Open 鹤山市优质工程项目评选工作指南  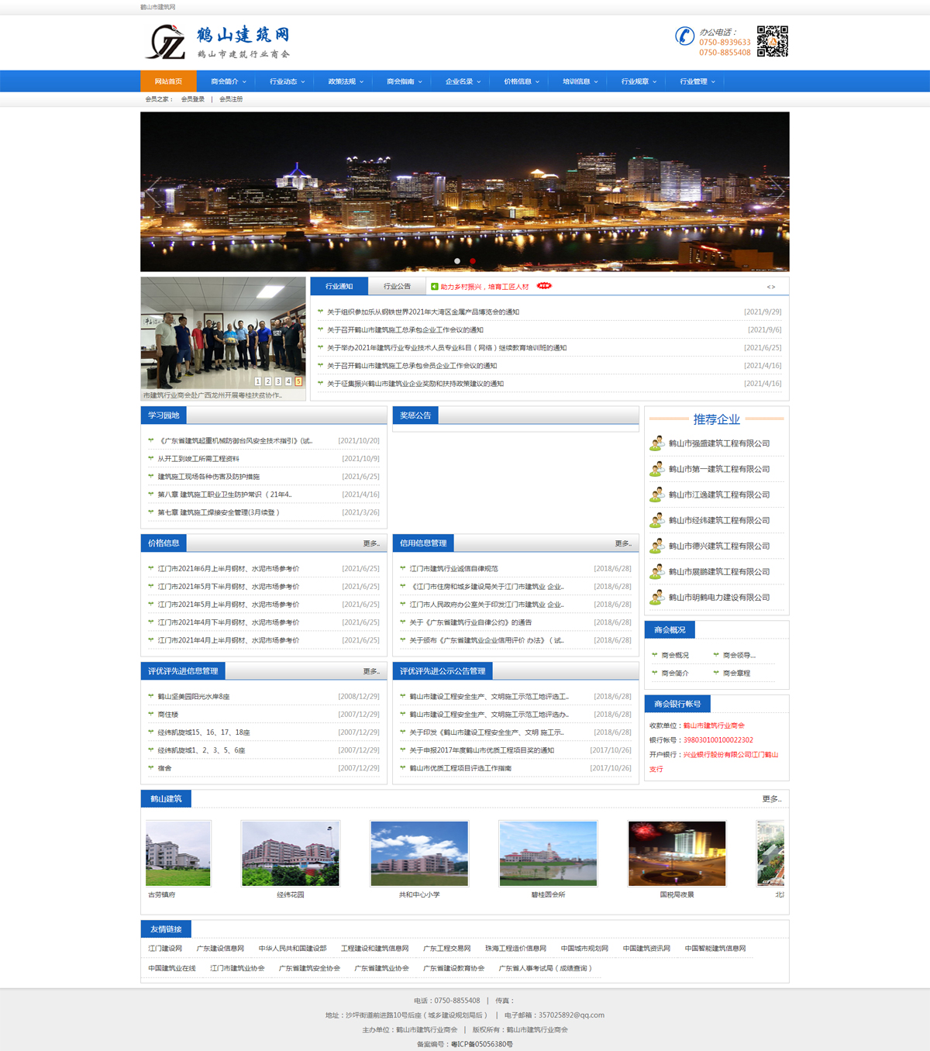460,768
